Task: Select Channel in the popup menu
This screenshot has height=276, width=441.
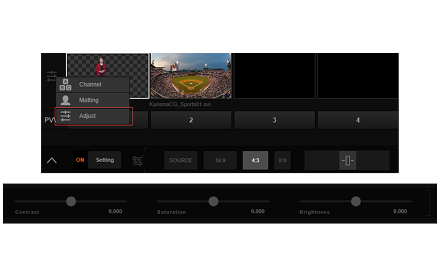Action: coord(90,85)
